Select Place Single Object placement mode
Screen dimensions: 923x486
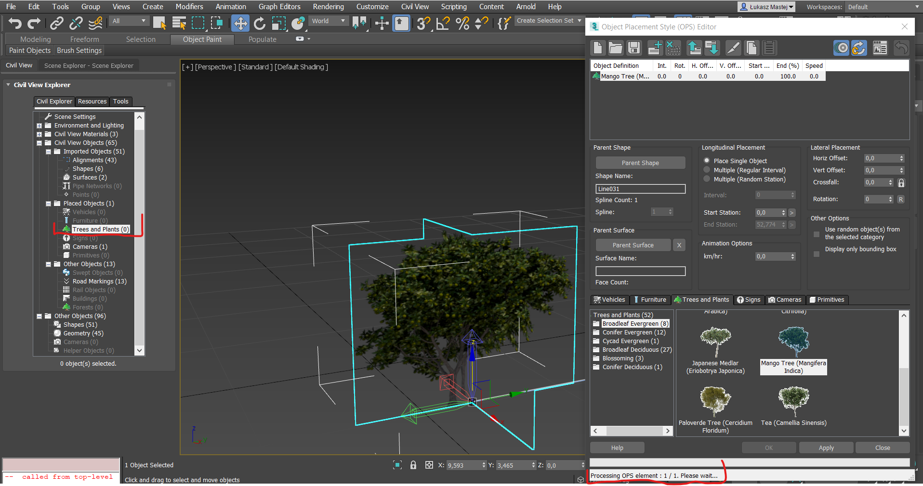[707, 160]
